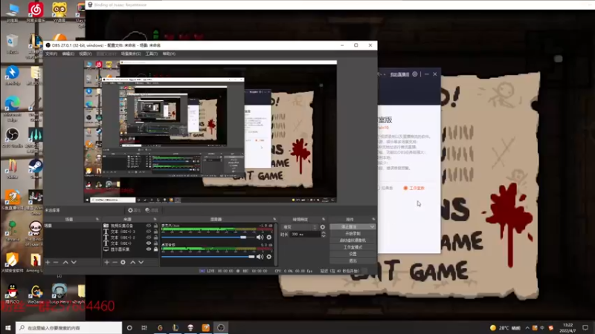
Task: Move scene down in Scenes panel
Action: point(74,262)
